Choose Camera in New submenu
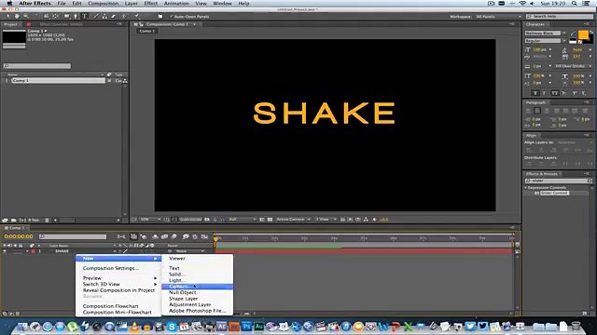597x335 pixels. coord(197,287)
